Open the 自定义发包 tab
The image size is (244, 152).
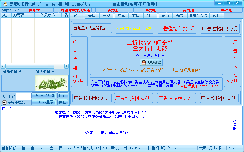(x=198, y=16)
